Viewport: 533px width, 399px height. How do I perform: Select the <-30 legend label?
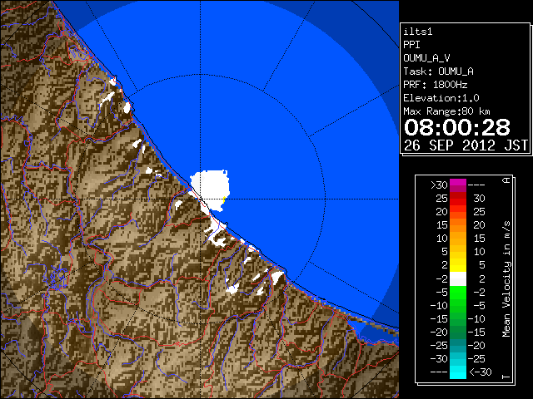pos(481,372)
